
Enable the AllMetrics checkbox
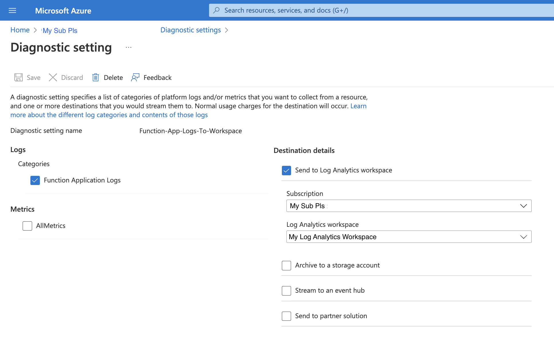[x=27, y=226]
